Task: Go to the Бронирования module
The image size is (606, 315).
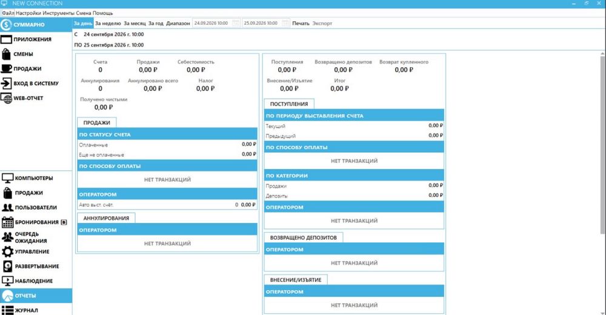Action: point(36,222)
